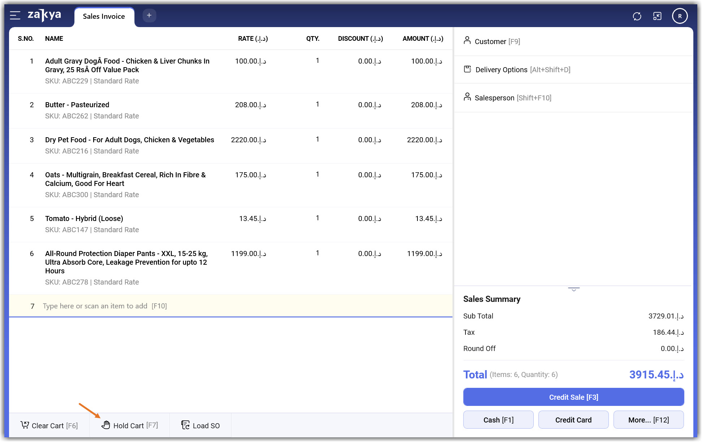
Task: Click the minimize-window icon in the header
Action: click(x=657, y=16)
